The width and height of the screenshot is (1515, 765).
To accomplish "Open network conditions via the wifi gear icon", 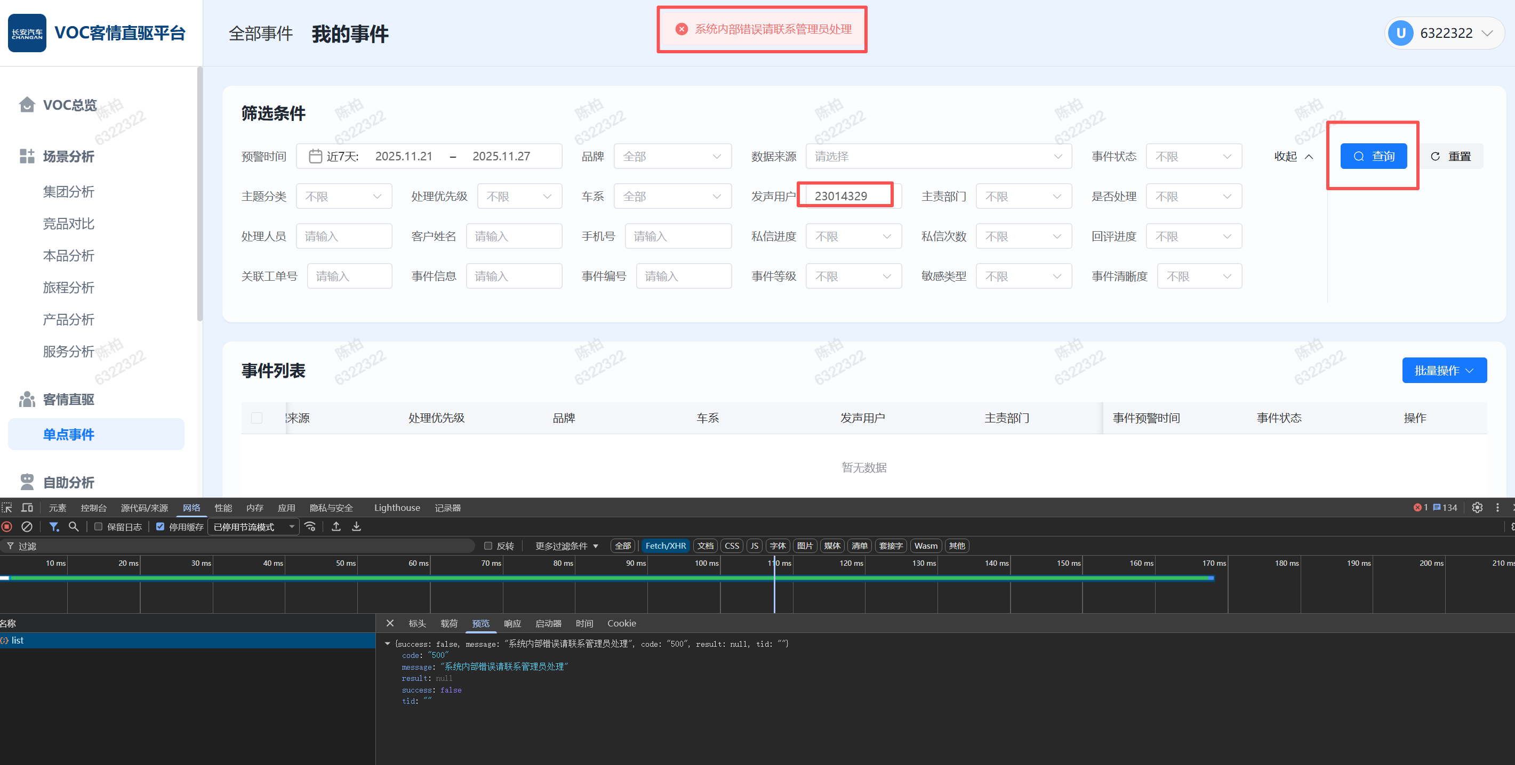I will [x=310, y=526].
